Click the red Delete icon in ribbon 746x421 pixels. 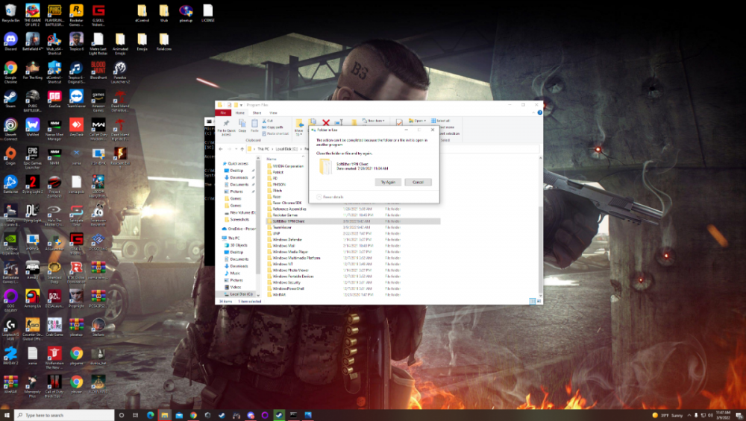pos(325,123)
